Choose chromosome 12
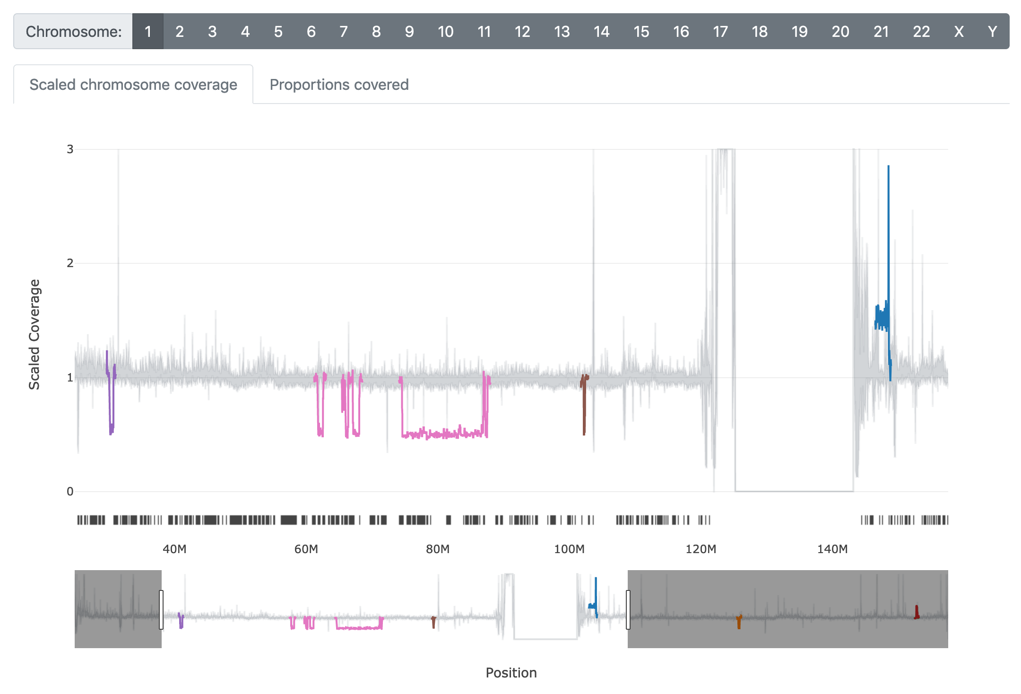 (522, 32)
